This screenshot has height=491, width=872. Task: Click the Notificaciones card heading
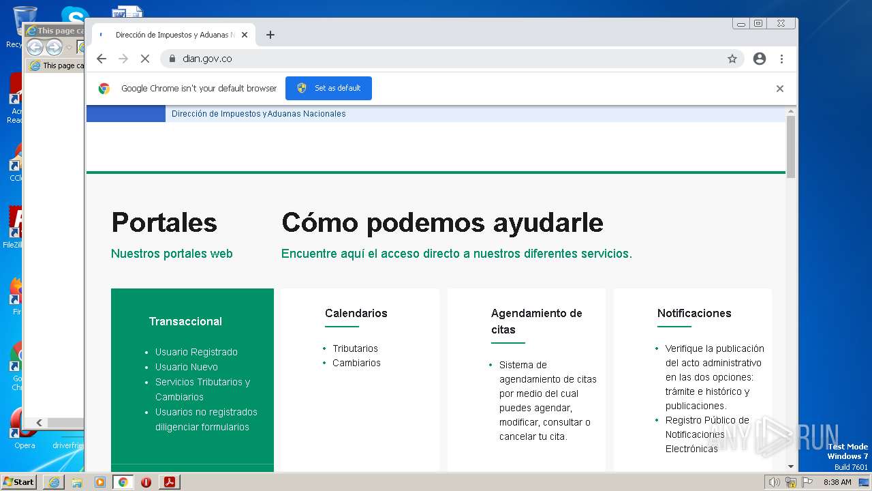click(x=694, y=313)
